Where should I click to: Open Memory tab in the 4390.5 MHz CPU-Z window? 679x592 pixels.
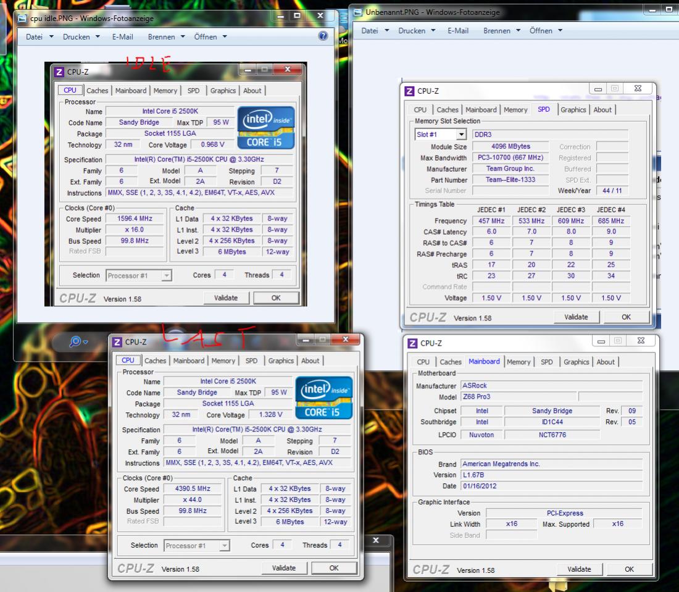pyautogui.click(x=223, y=361)
